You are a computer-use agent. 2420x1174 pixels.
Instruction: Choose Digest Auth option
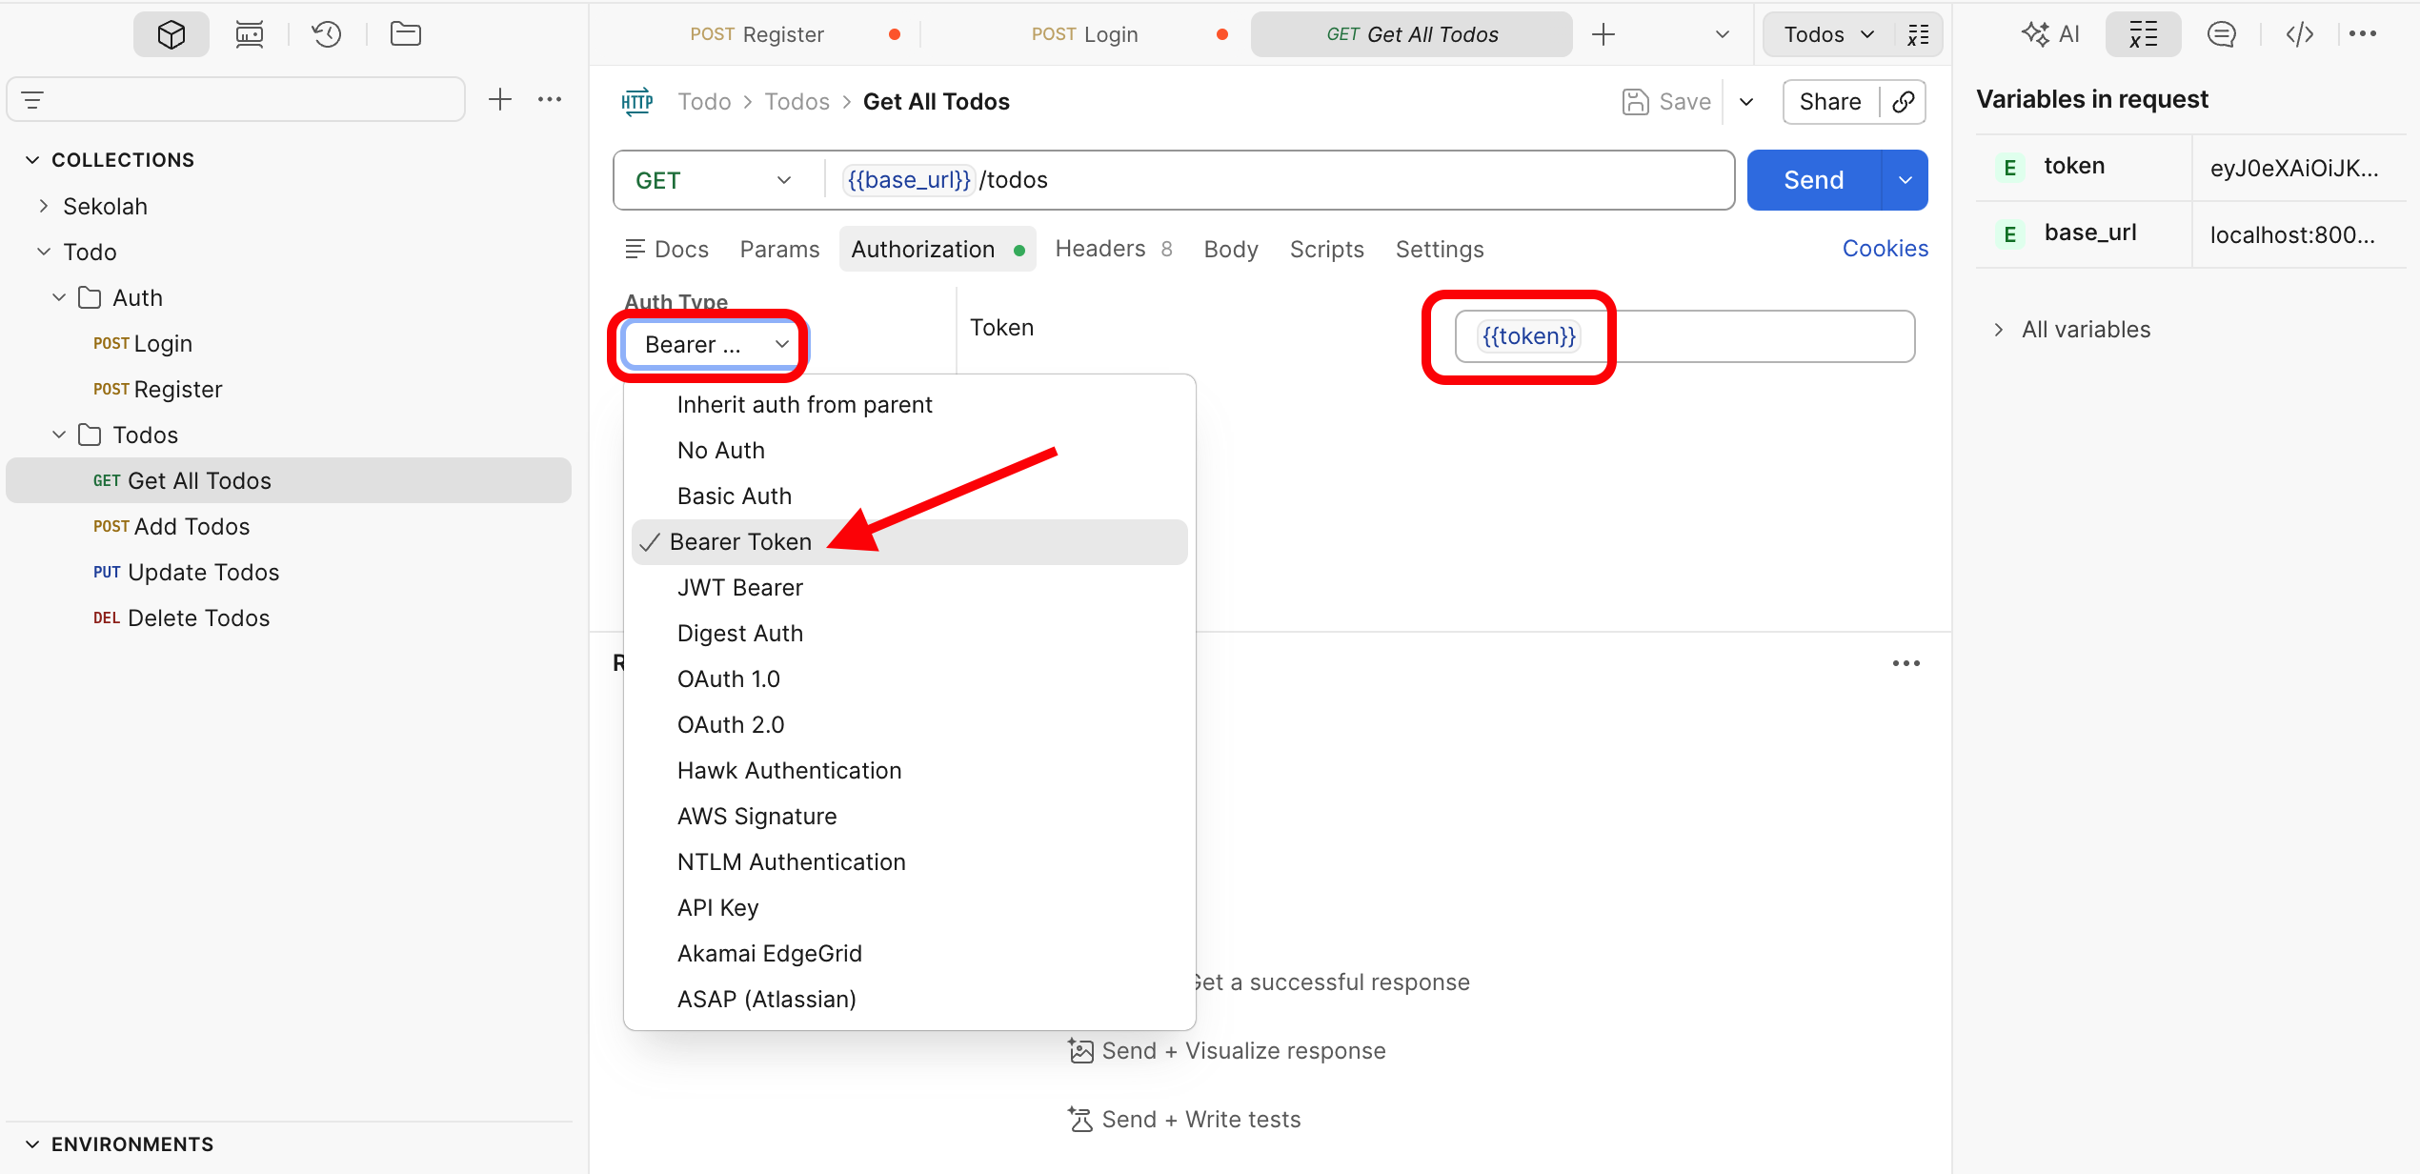click(909, 634)
